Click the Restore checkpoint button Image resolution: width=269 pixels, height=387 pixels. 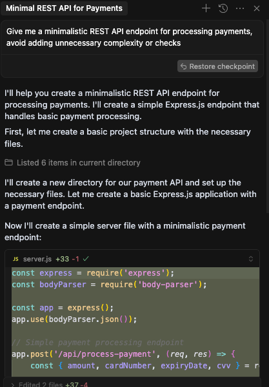[x=217, y=66]
